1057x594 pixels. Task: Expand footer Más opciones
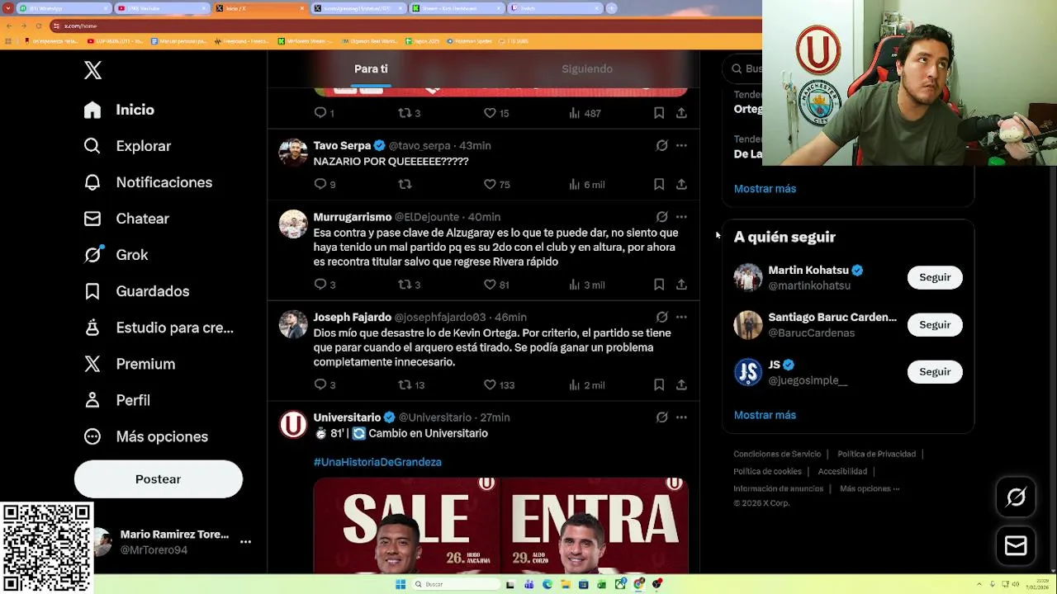870,488
